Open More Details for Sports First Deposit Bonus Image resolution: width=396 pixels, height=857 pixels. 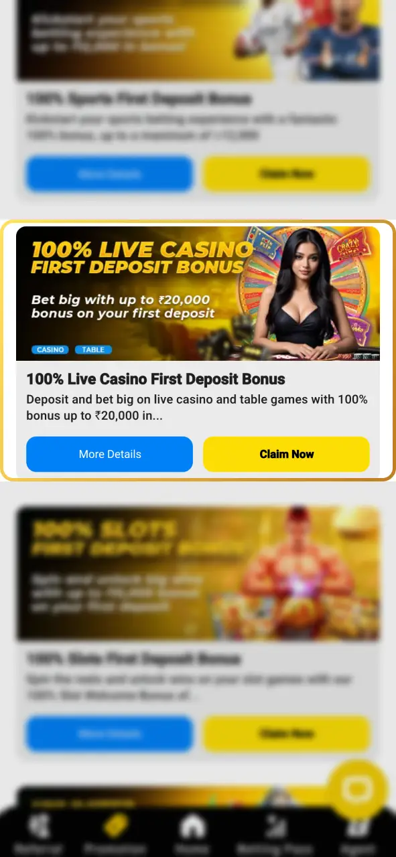coord(109,174)
